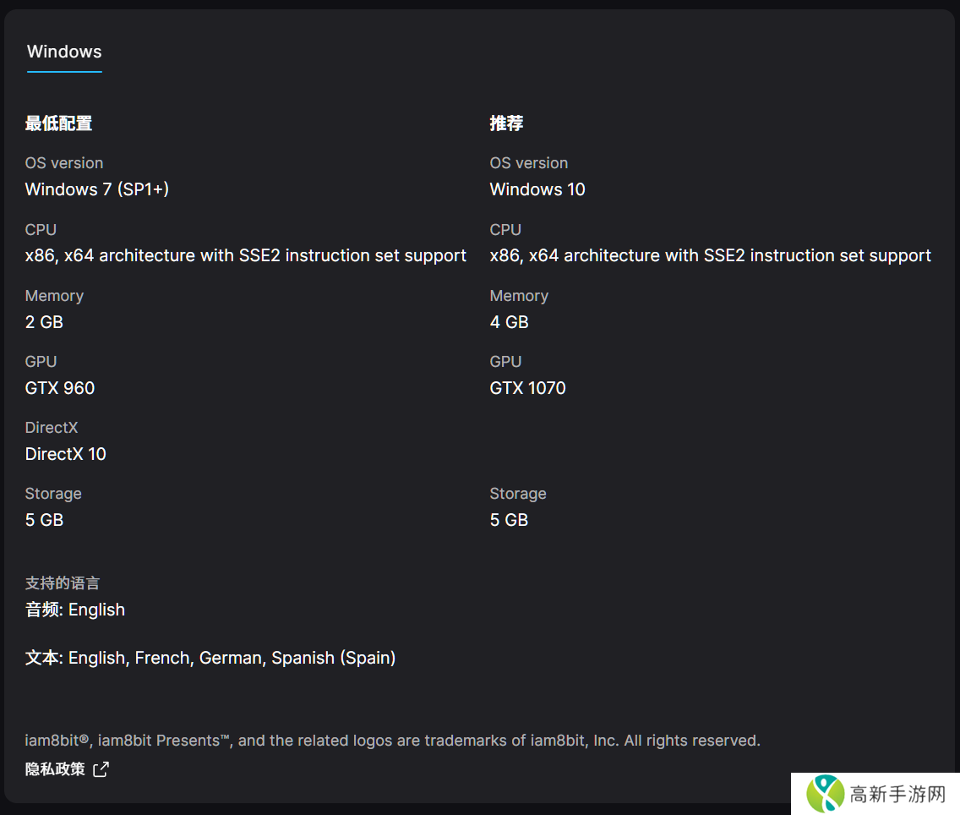Click the external link icon beside 隐私政策
Screen dimensions: 960x815
pos(101,769)
